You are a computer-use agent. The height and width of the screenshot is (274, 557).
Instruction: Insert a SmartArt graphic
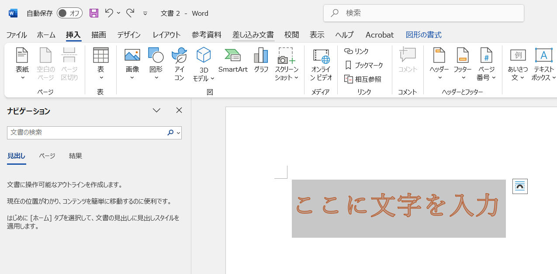click(233, 61)
